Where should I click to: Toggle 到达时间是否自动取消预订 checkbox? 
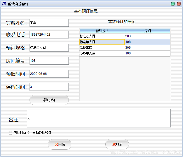click(10, 133)
